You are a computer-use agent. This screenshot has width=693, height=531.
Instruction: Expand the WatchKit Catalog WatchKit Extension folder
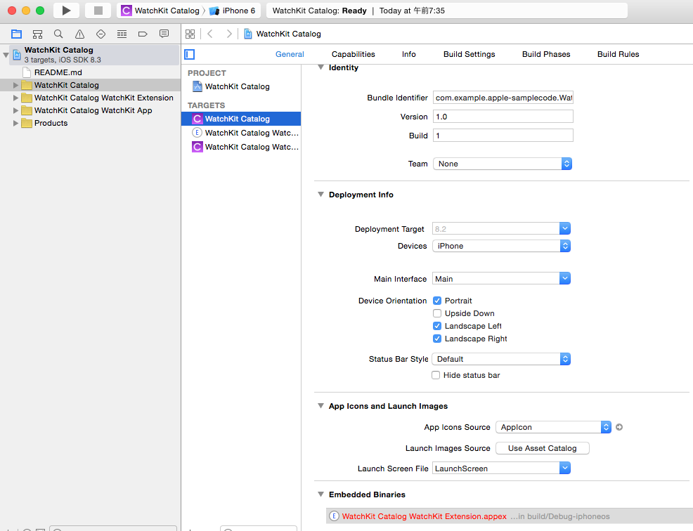click(x=15, y=98)
